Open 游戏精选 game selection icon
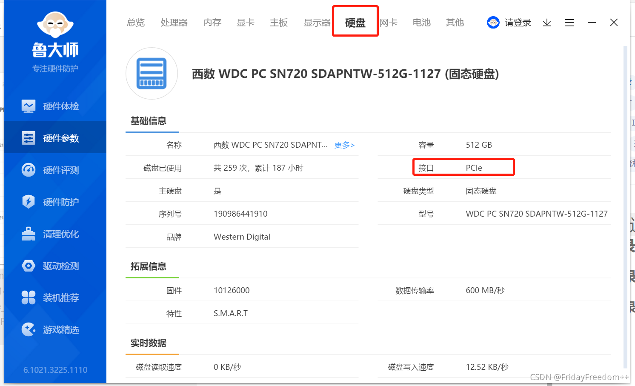Screen dimensions: 635x386 pos(29,329)
